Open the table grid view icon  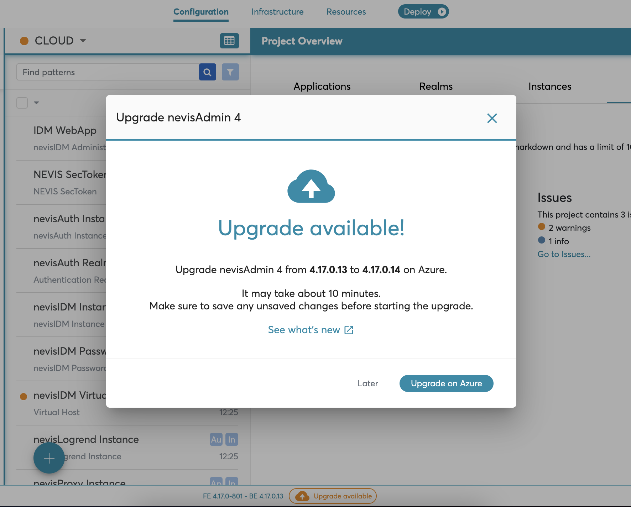(229, 41)
